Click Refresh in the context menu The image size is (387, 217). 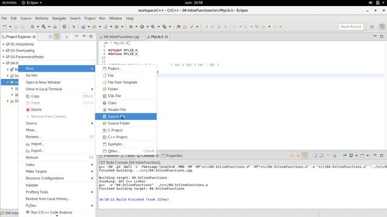pos(57,157)
